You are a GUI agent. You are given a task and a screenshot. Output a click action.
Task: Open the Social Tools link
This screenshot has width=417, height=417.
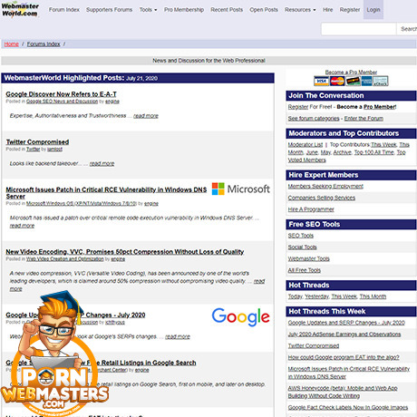[x=302, y=247]
